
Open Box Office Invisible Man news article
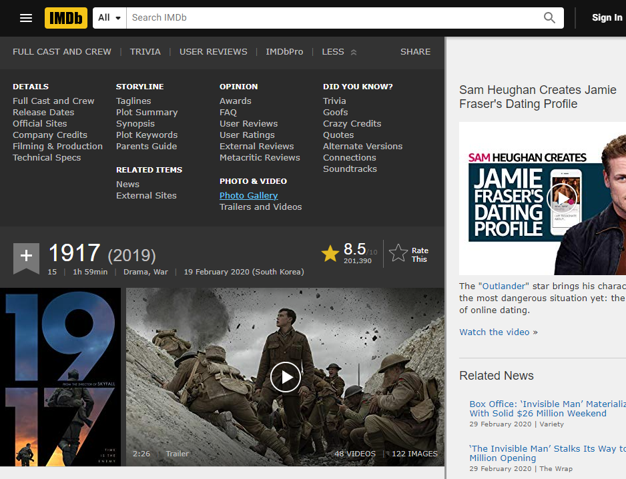click(548, 409)
